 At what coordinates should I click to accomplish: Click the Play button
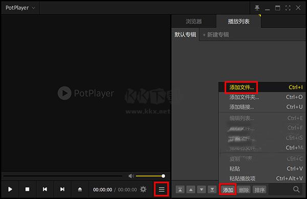pos(10,189)
